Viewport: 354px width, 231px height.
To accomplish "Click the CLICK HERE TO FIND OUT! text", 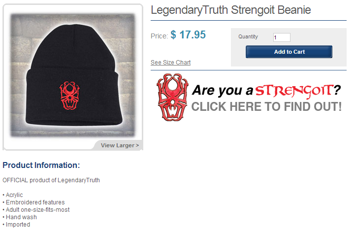I will (266, 106).
